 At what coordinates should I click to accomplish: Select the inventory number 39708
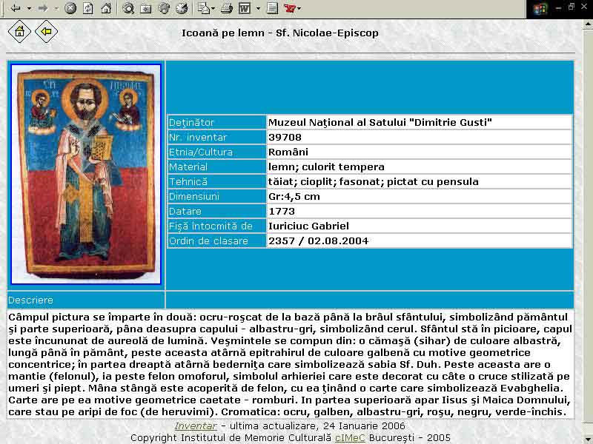285,138
